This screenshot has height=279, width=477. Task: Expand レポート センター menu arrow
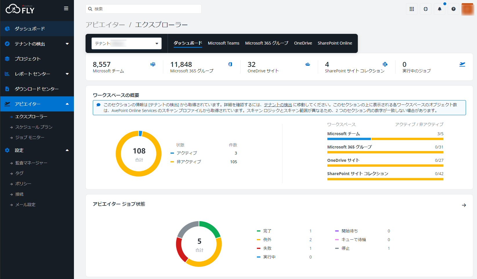pos(67,74)
